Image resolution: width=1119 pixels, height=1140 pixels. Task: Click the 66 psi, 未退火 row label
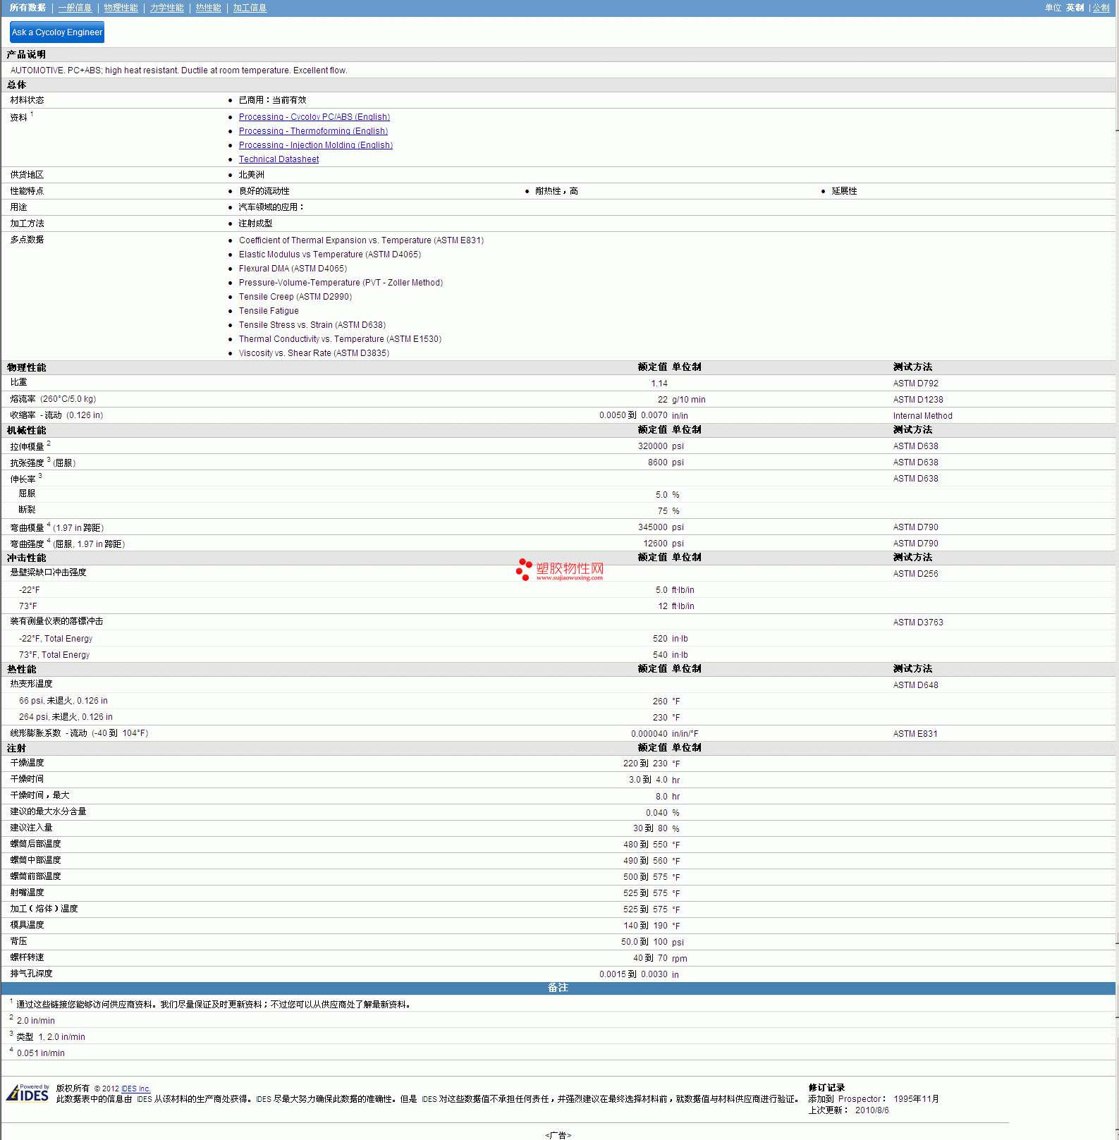pyautogui.click(x=63, y=701)
